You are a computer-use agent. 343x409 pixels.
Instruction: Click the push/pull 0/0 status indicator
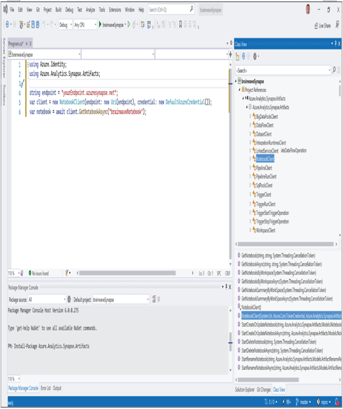pyautogui.click(x=271, y=402)
